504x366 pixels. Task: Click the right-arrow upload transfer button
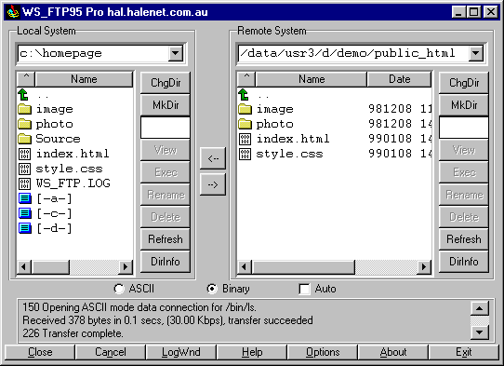[x=213, y=184]
